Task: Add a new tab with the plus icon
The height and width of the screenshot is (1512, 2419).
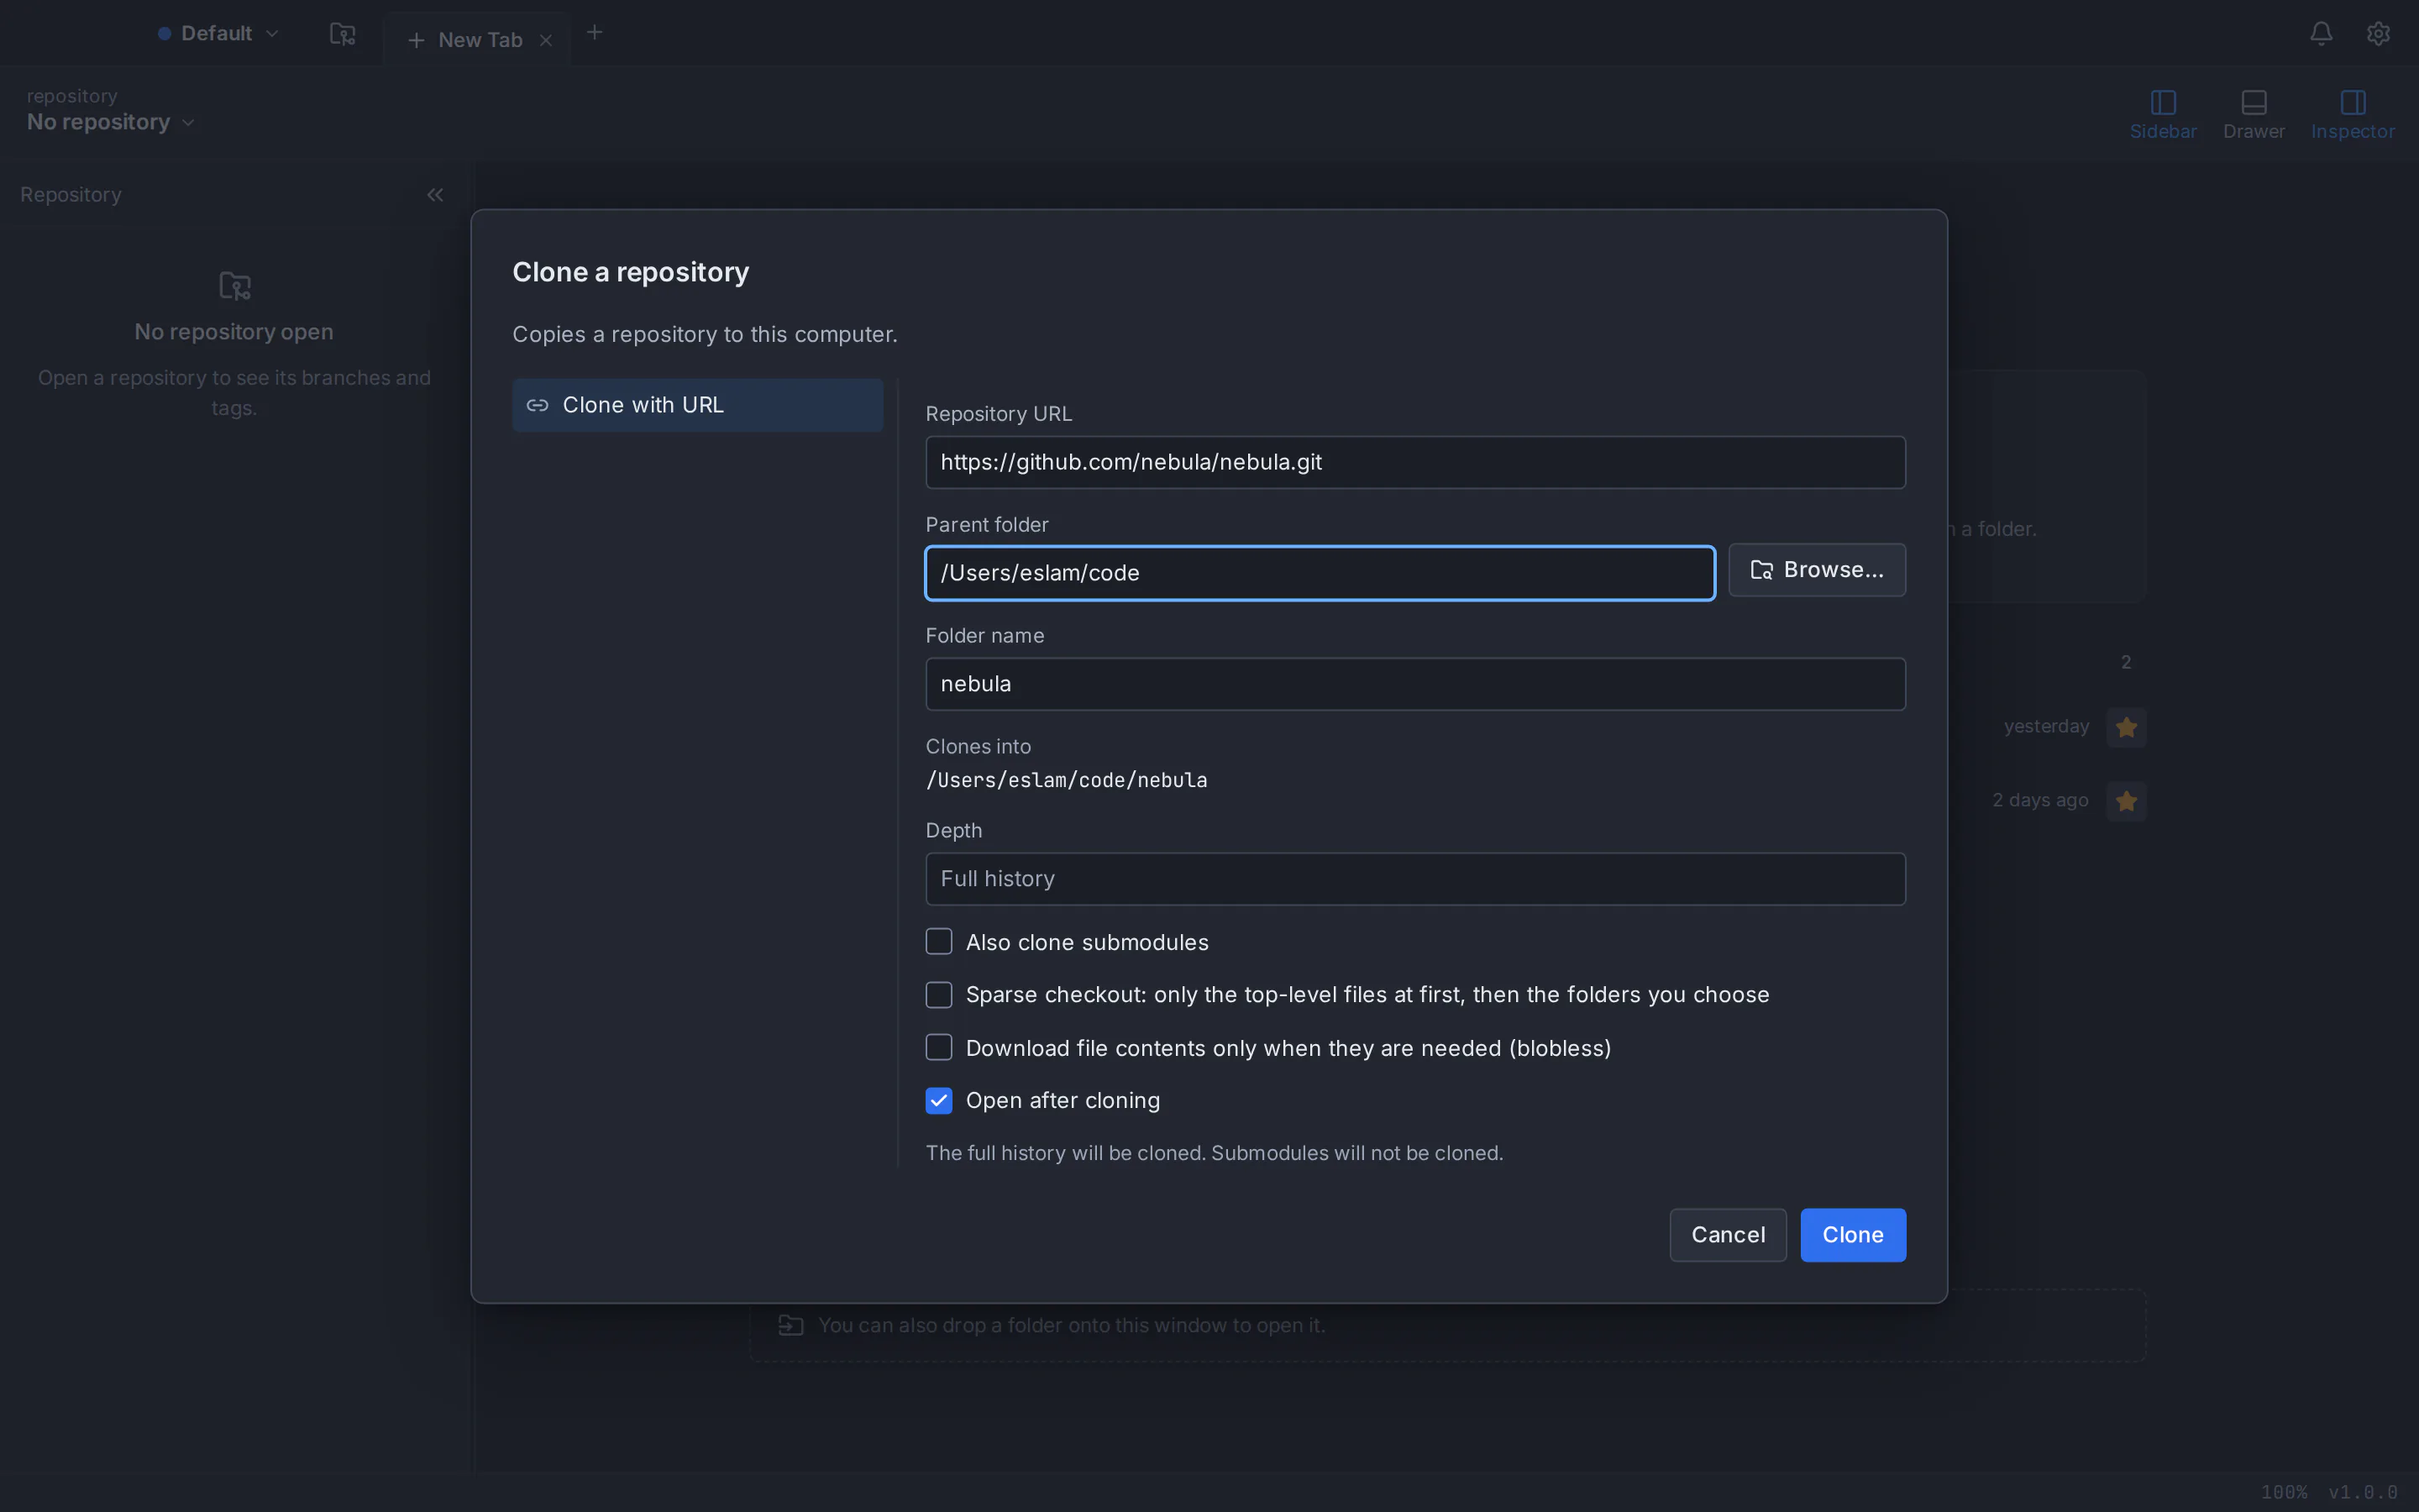Action: tap(595, 33)
